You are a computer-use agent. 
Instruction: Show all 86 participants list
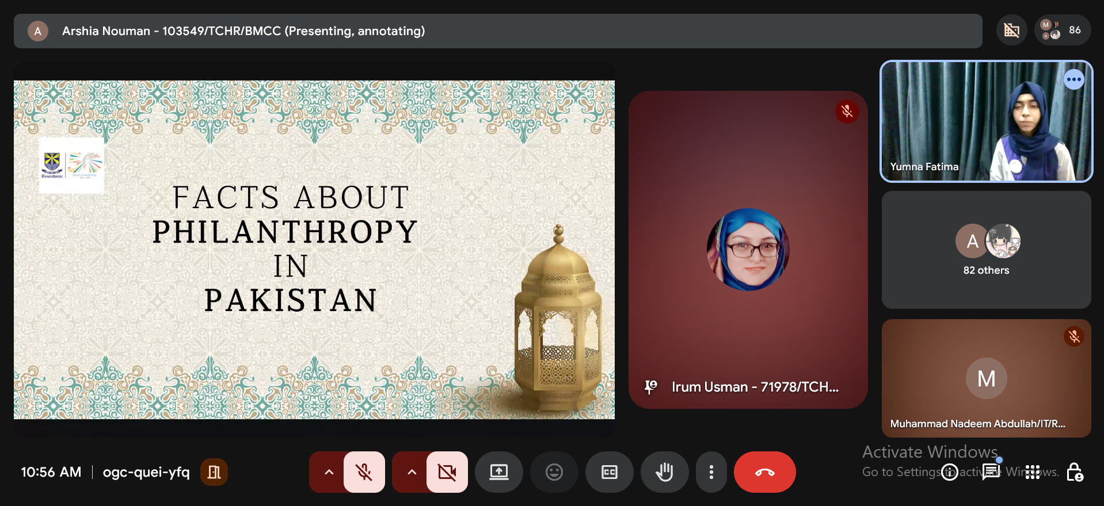1063,30
